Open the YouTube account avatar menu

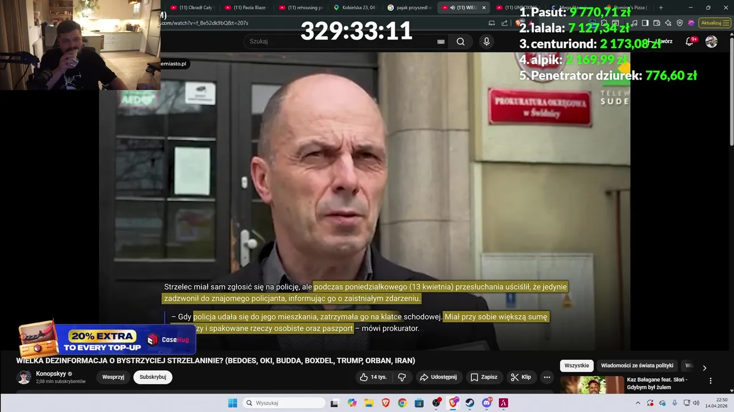click(x=711, y=41)
